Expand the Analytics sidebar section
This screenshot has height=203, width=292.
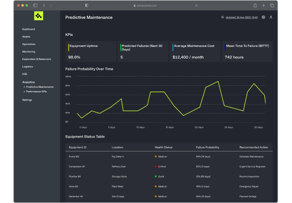(29, 82)
